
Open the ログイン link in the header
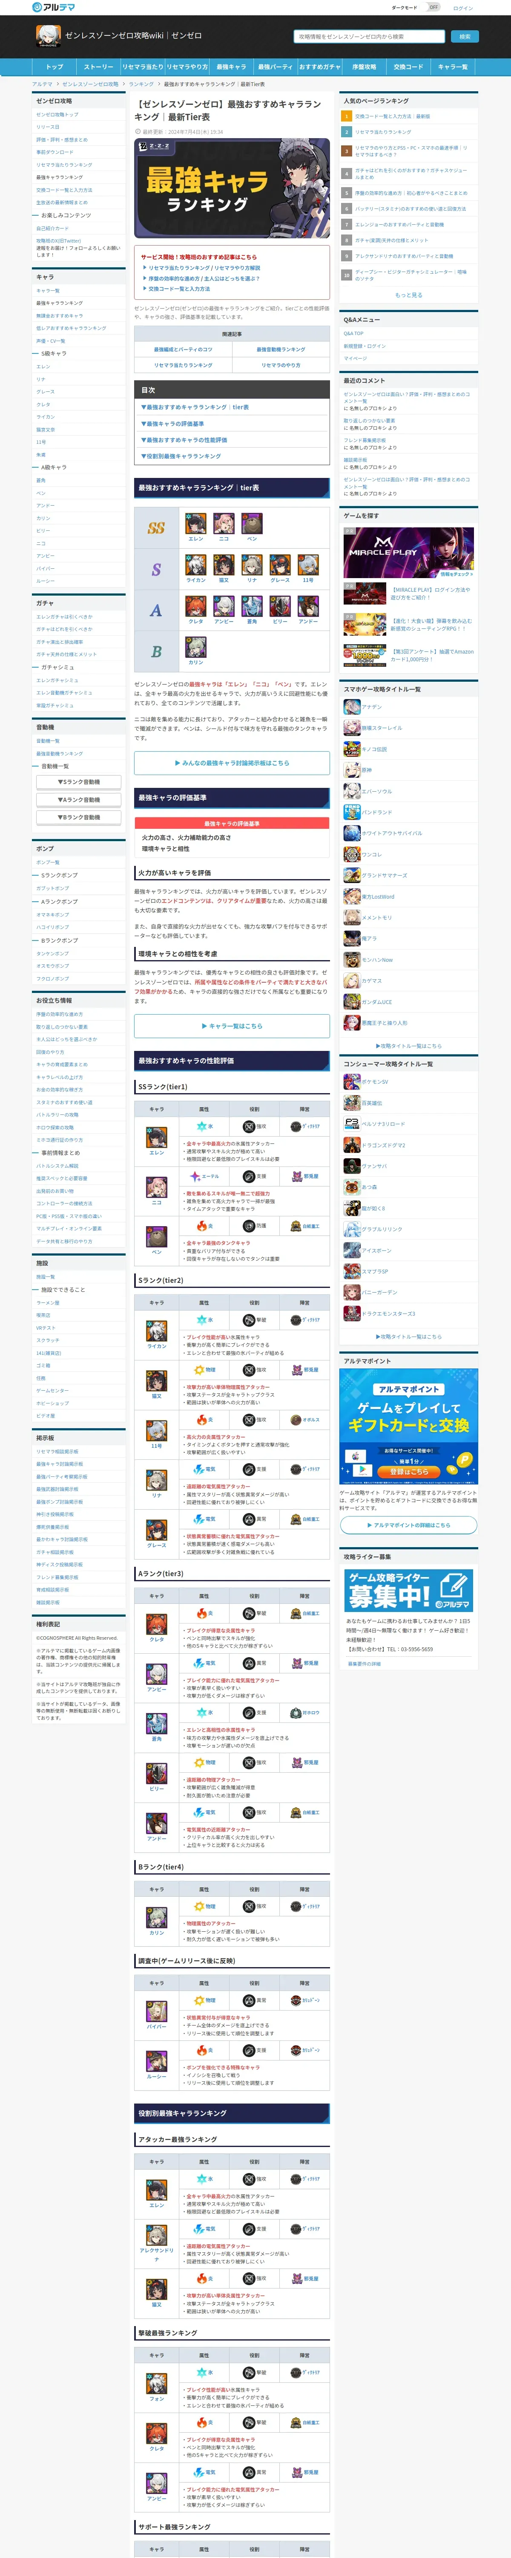click(x=463, y=8)
